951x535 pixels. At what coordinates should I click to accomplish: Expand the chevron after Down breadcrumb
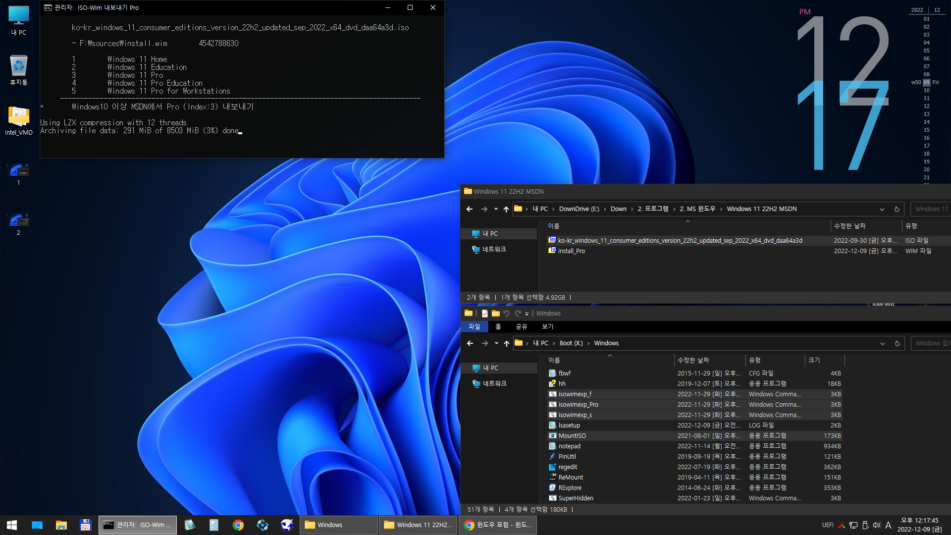[632, 209]
